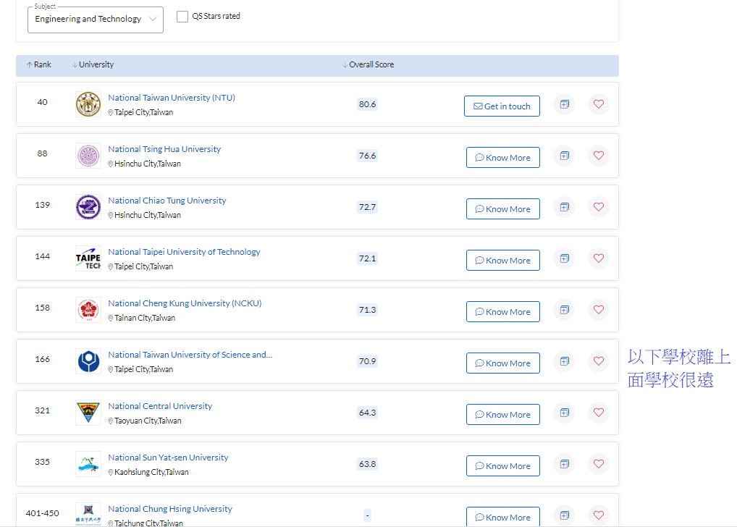Open National Chung Hsing University link

170,509
